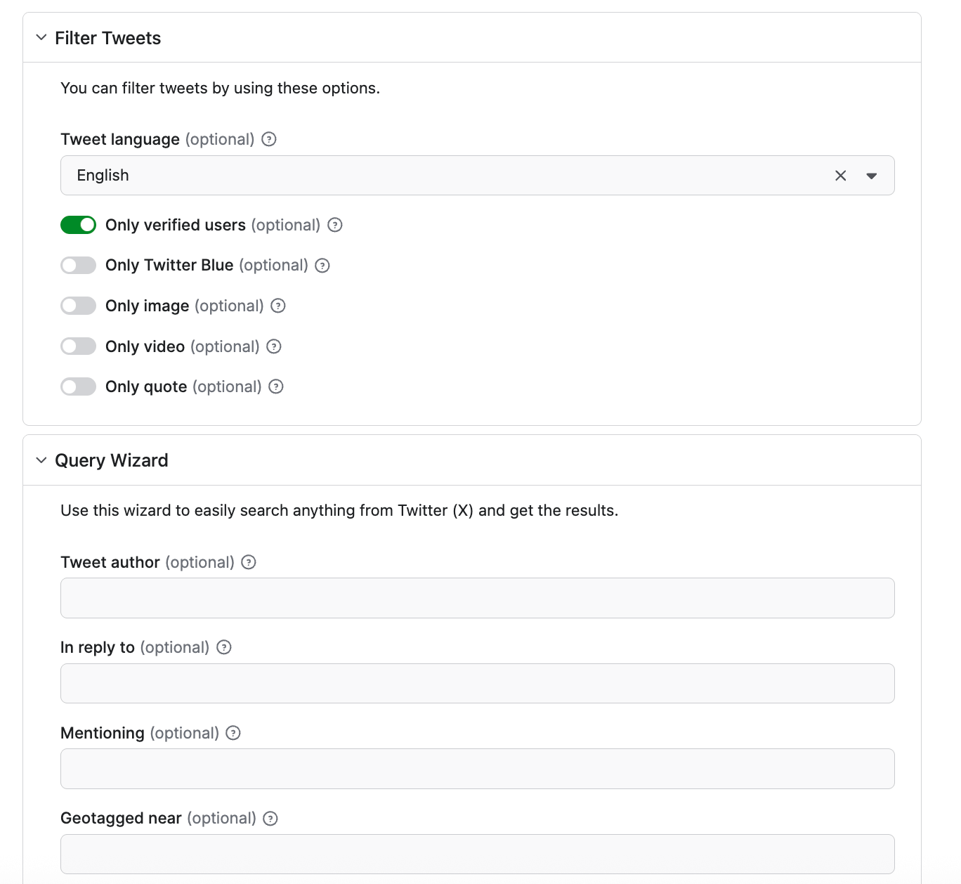The width and height of the screenshot is (961, 884).
Task: View help for Tweet author field
Action: (x=248, y=562)
